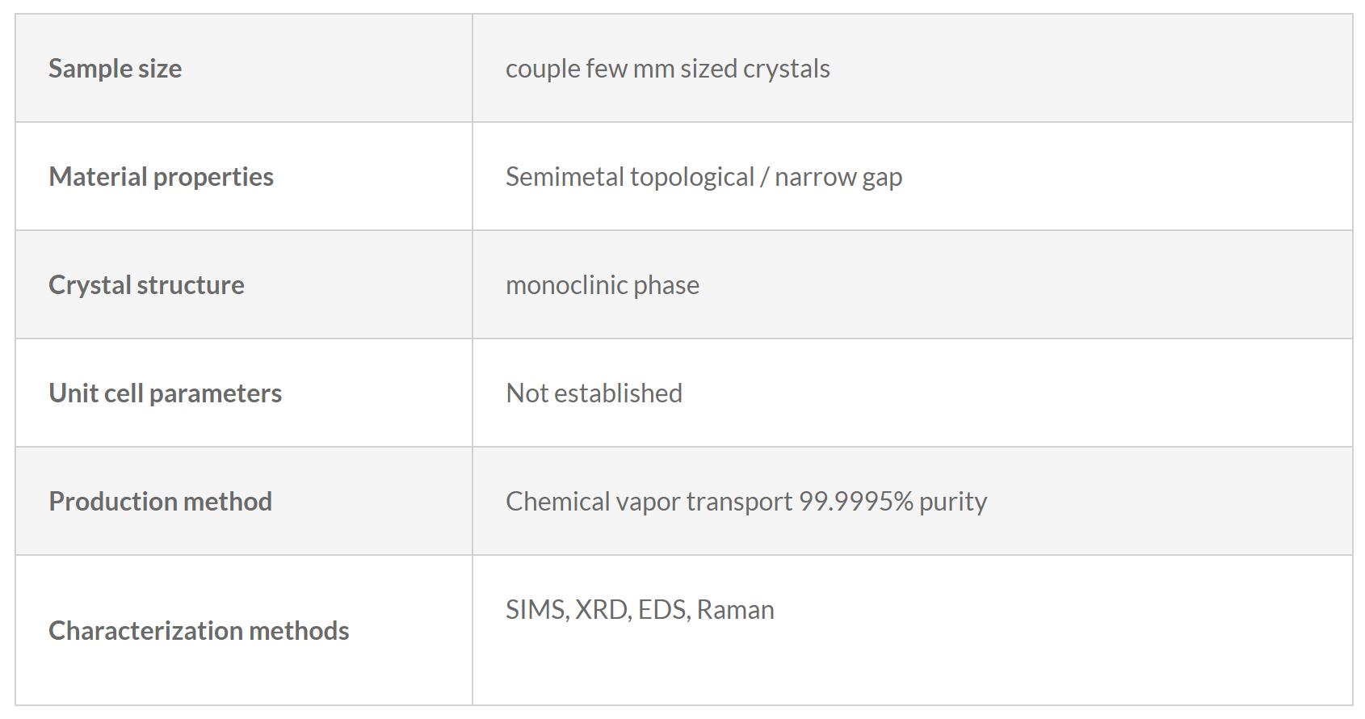Select the 'couple few mm sized crystals' text
The width and height of the screenshot is (1365, 719).
click(667, 69)
